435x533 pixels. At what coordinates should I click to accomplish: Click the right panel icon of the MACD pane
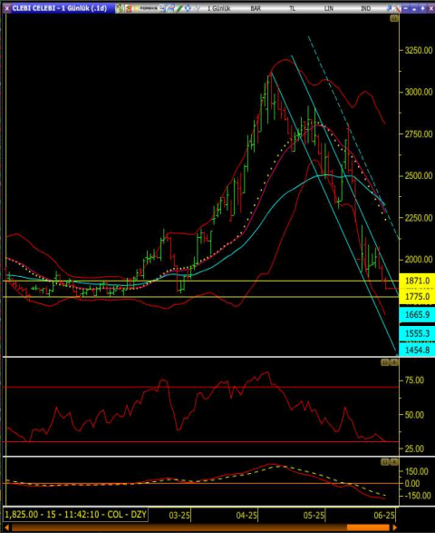tap(394, 462)
